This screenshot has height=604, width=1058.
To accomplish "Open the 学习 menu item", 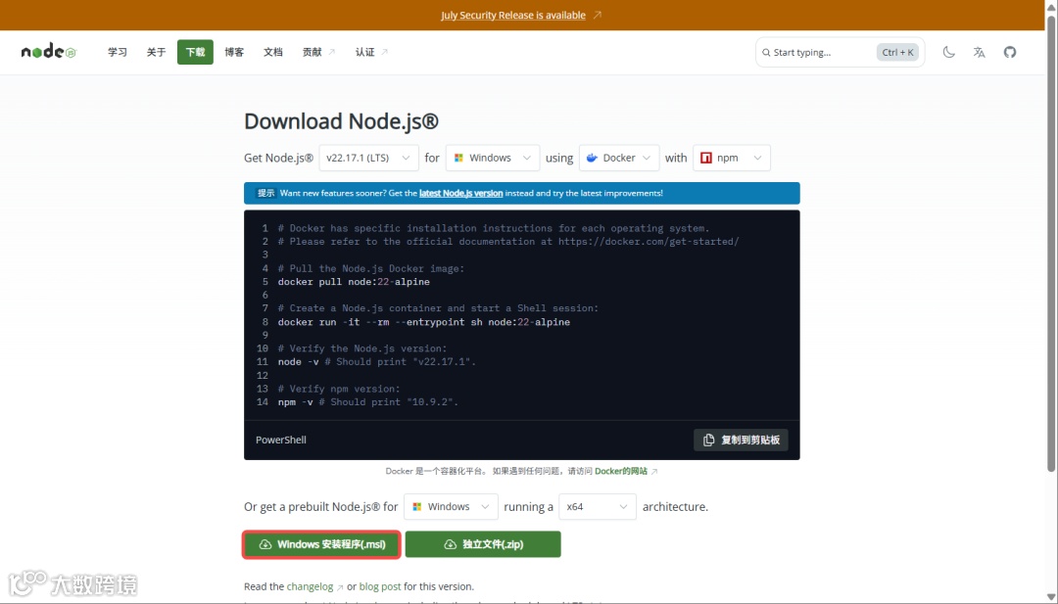I will (x=118, y=52).
